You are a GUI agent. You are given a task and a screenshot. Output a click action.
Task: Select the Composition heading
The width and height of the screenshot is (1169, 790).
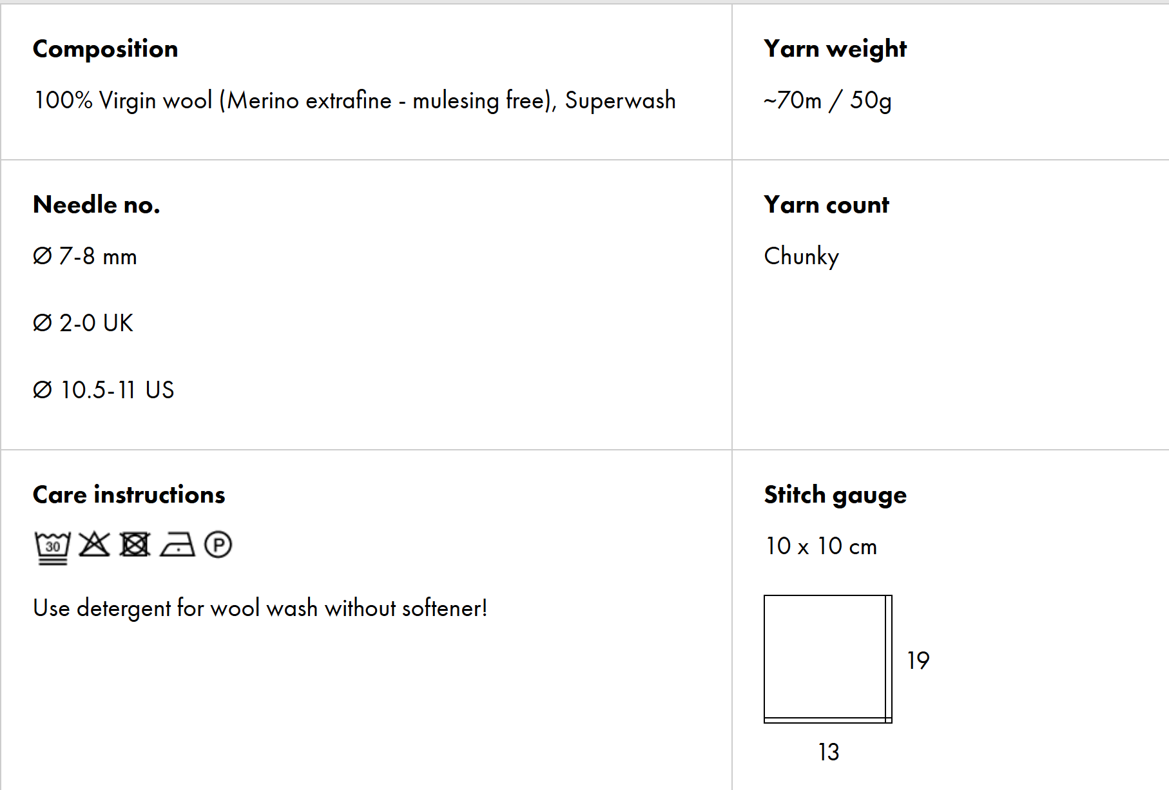pyautogui.click(x=105, y=49)
